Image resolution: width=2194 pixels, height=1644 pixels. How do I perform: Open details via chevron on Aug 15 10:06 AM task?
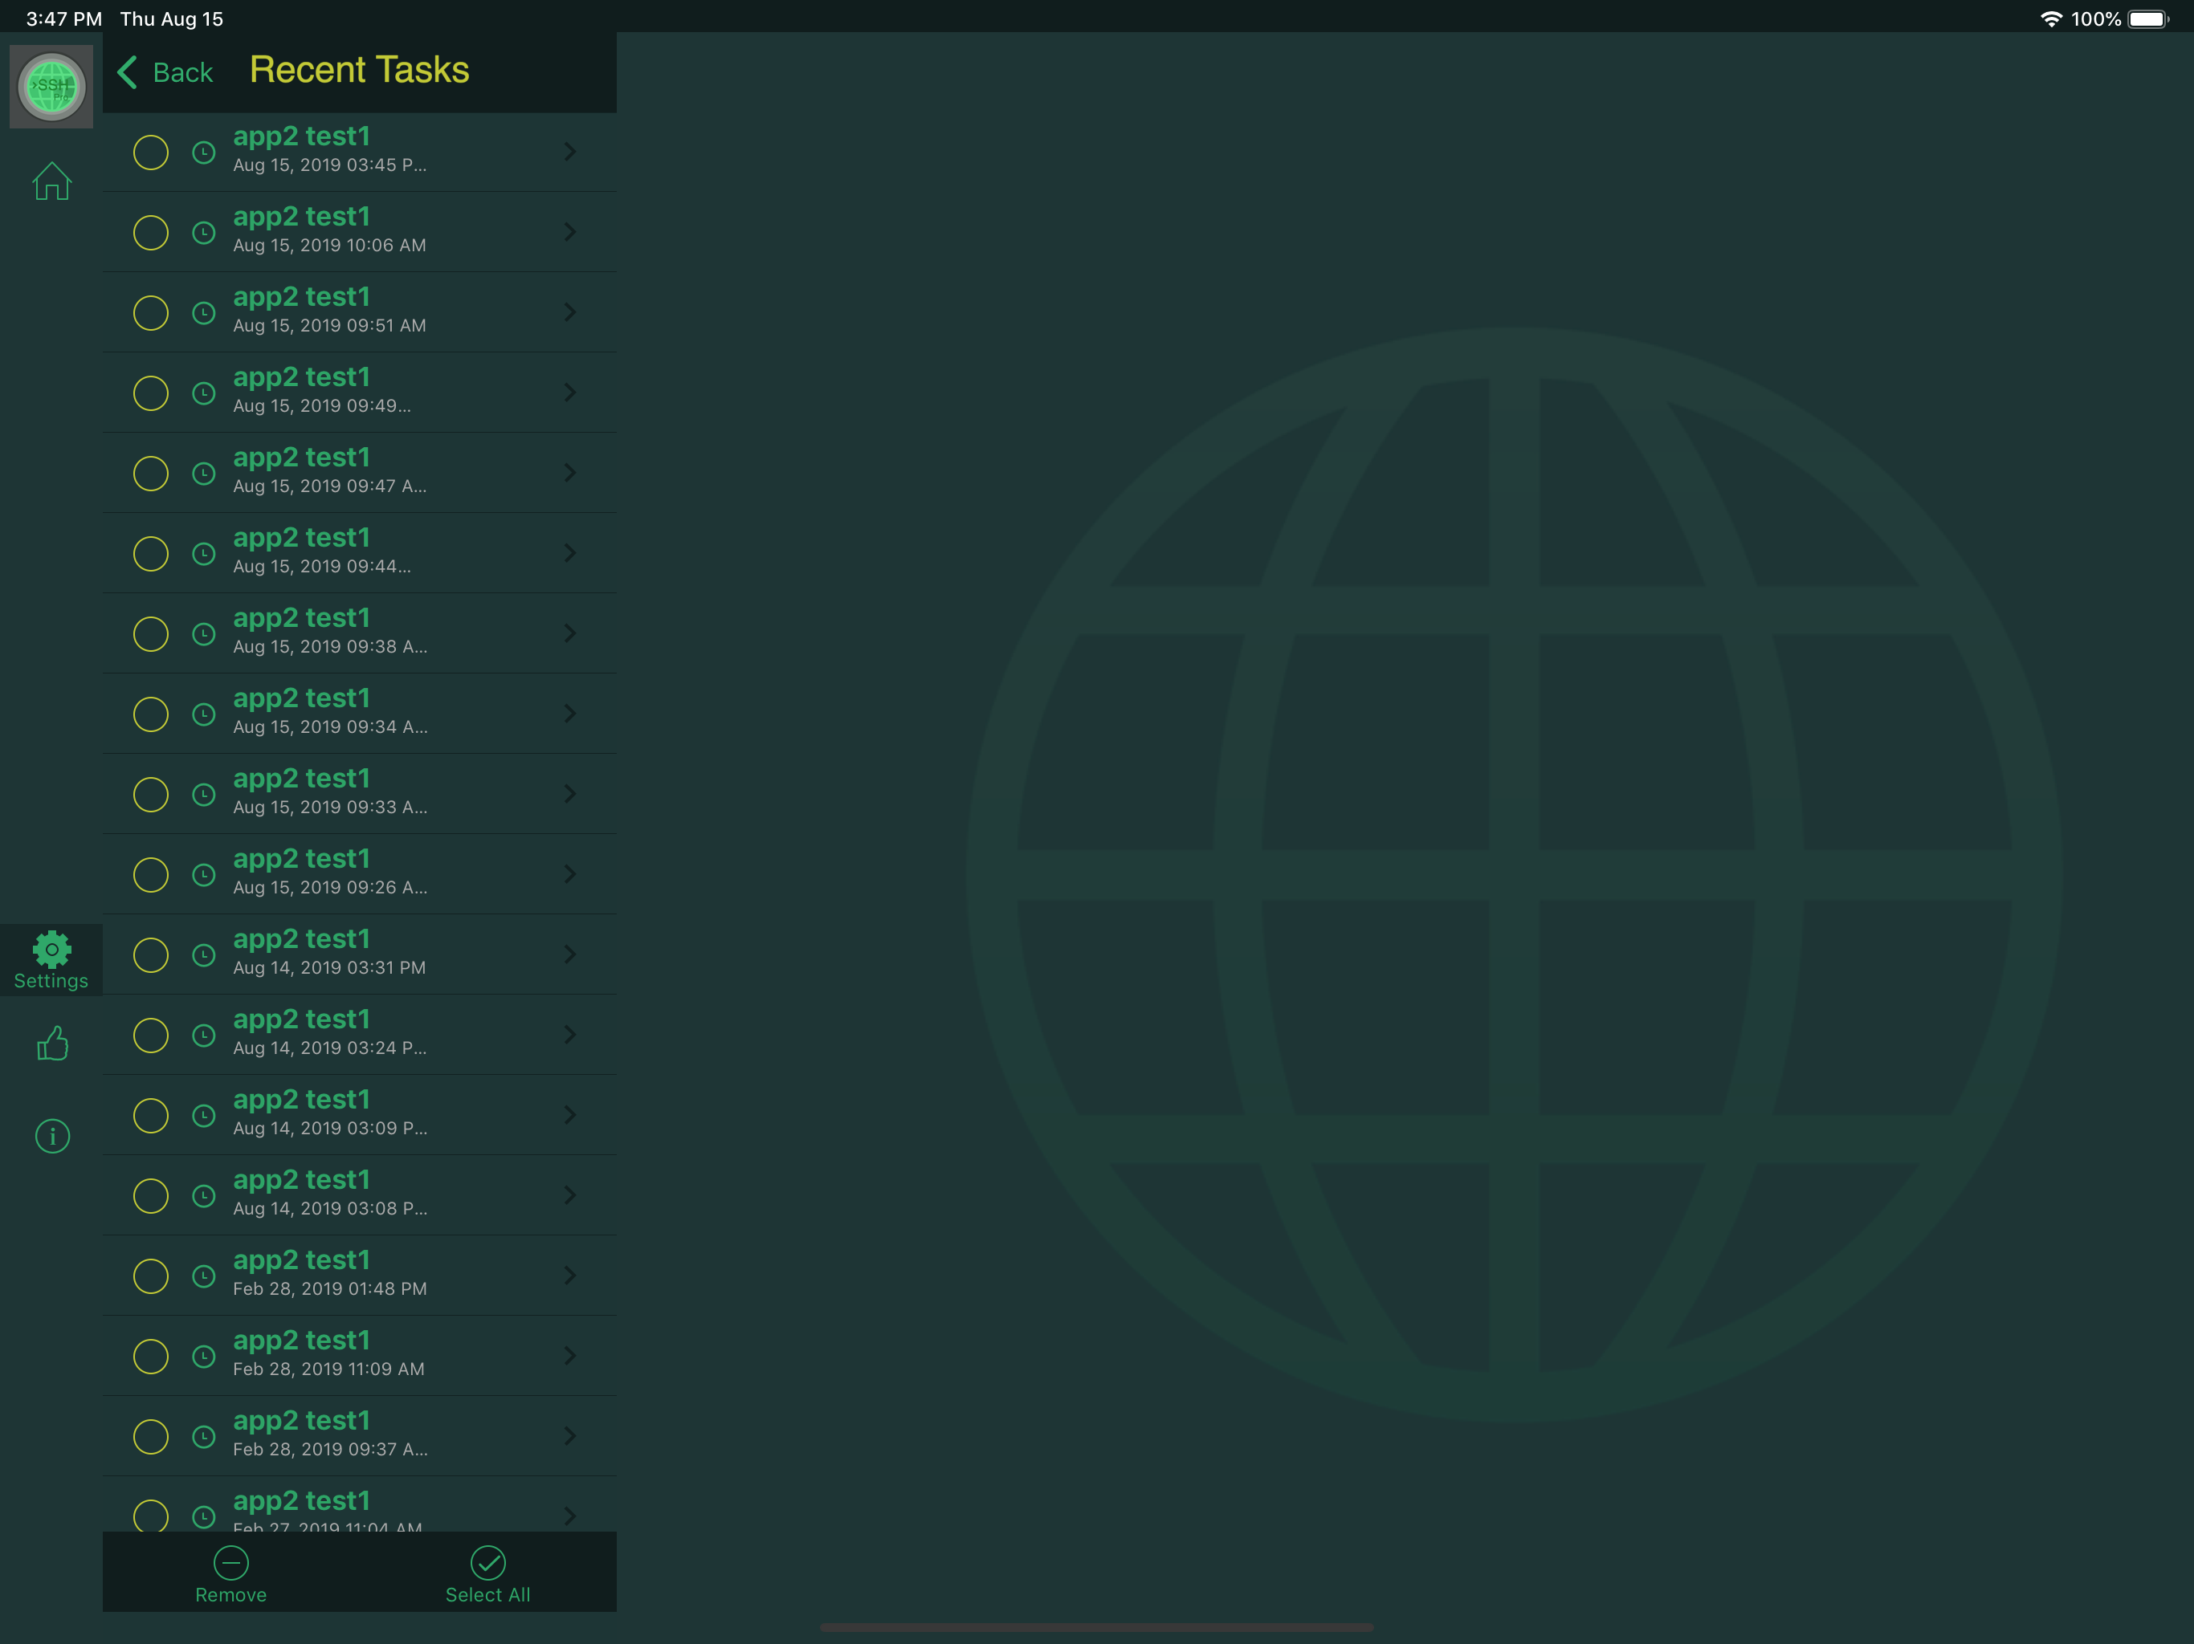tap(570, 231)
